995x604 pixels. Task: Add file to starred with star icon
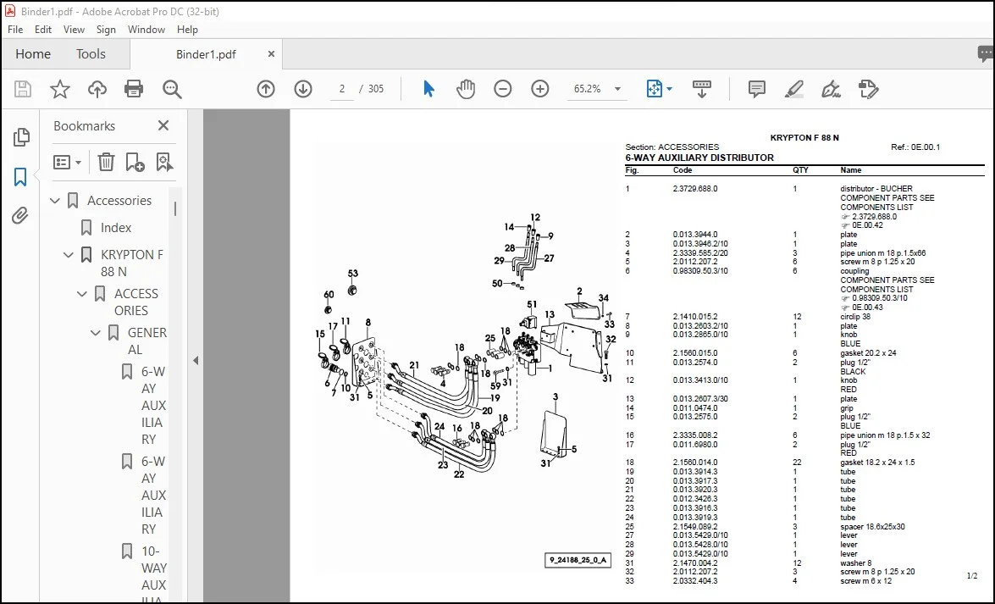[x=59, y=89]
